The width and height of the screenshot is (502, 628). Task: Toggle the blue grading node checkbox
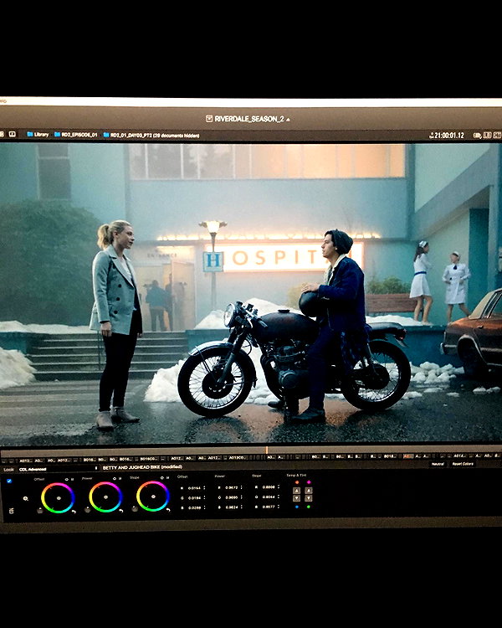(x=9, y=481)
